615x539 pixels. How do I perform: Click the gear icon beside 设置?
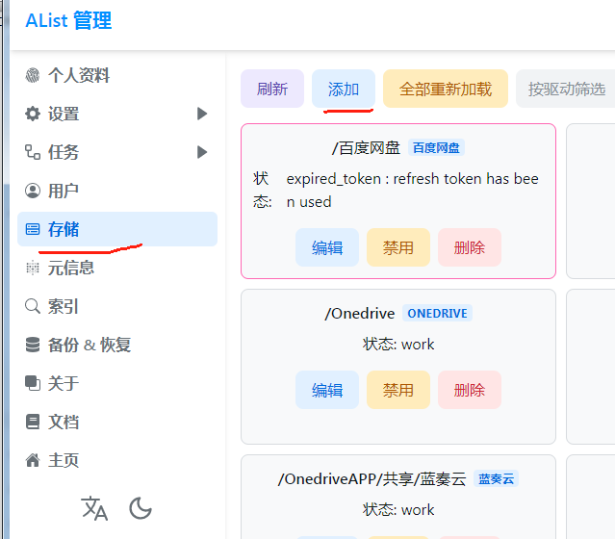pyautogui.click(x=33, y=114)
